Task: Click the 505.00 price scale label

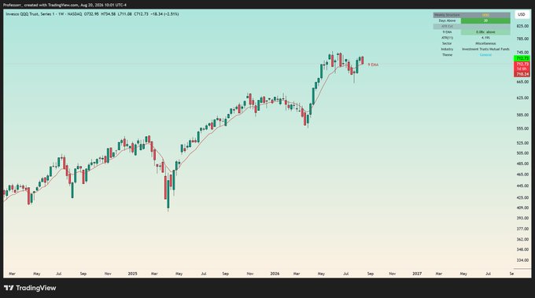Action: point(522,153)
